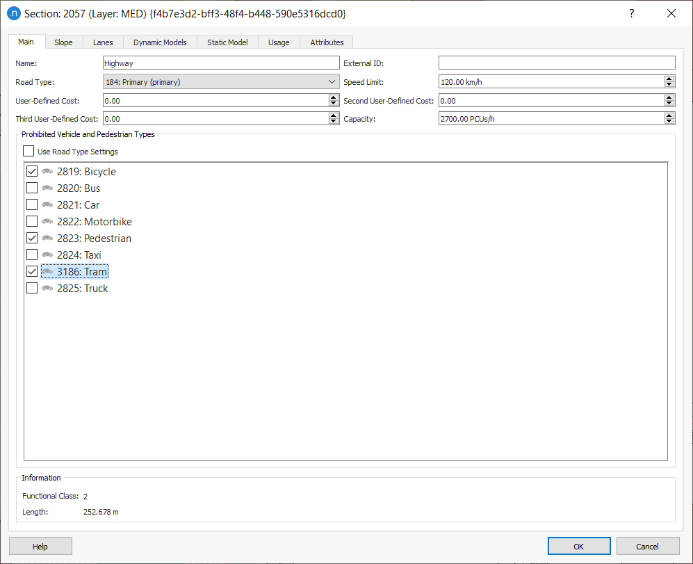
Task: Click the vehicle icon next to 2821: Car
Action: (47, 204)
